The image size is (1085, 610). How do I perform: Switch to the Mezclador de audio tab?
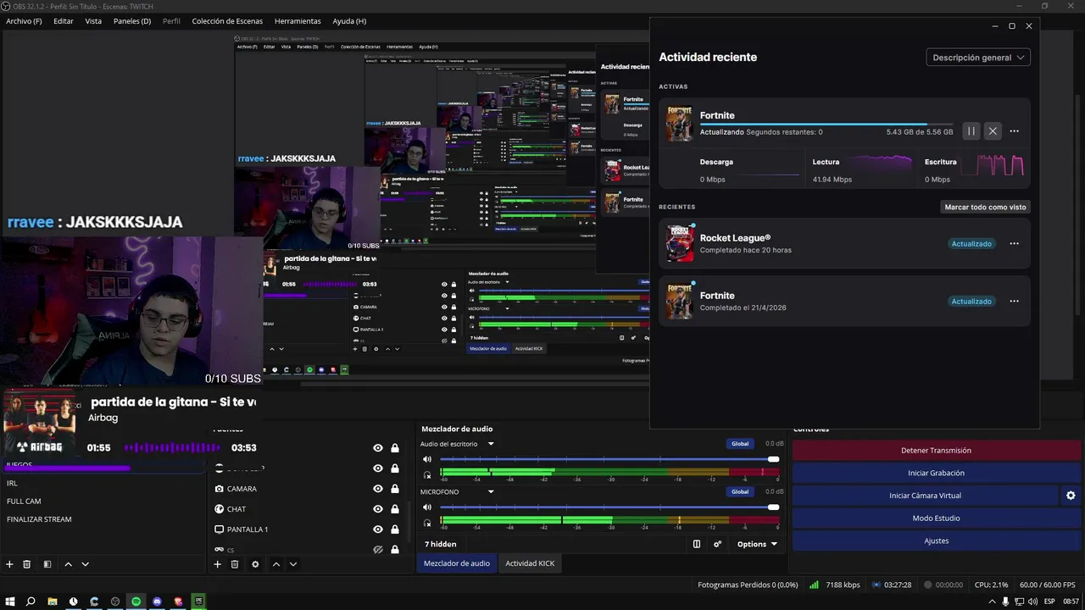(x=457, y=563)
